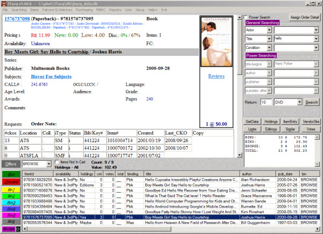Expand the Actor value dropdown
This screenshot has width=323, height=234.
pos(316,30)
